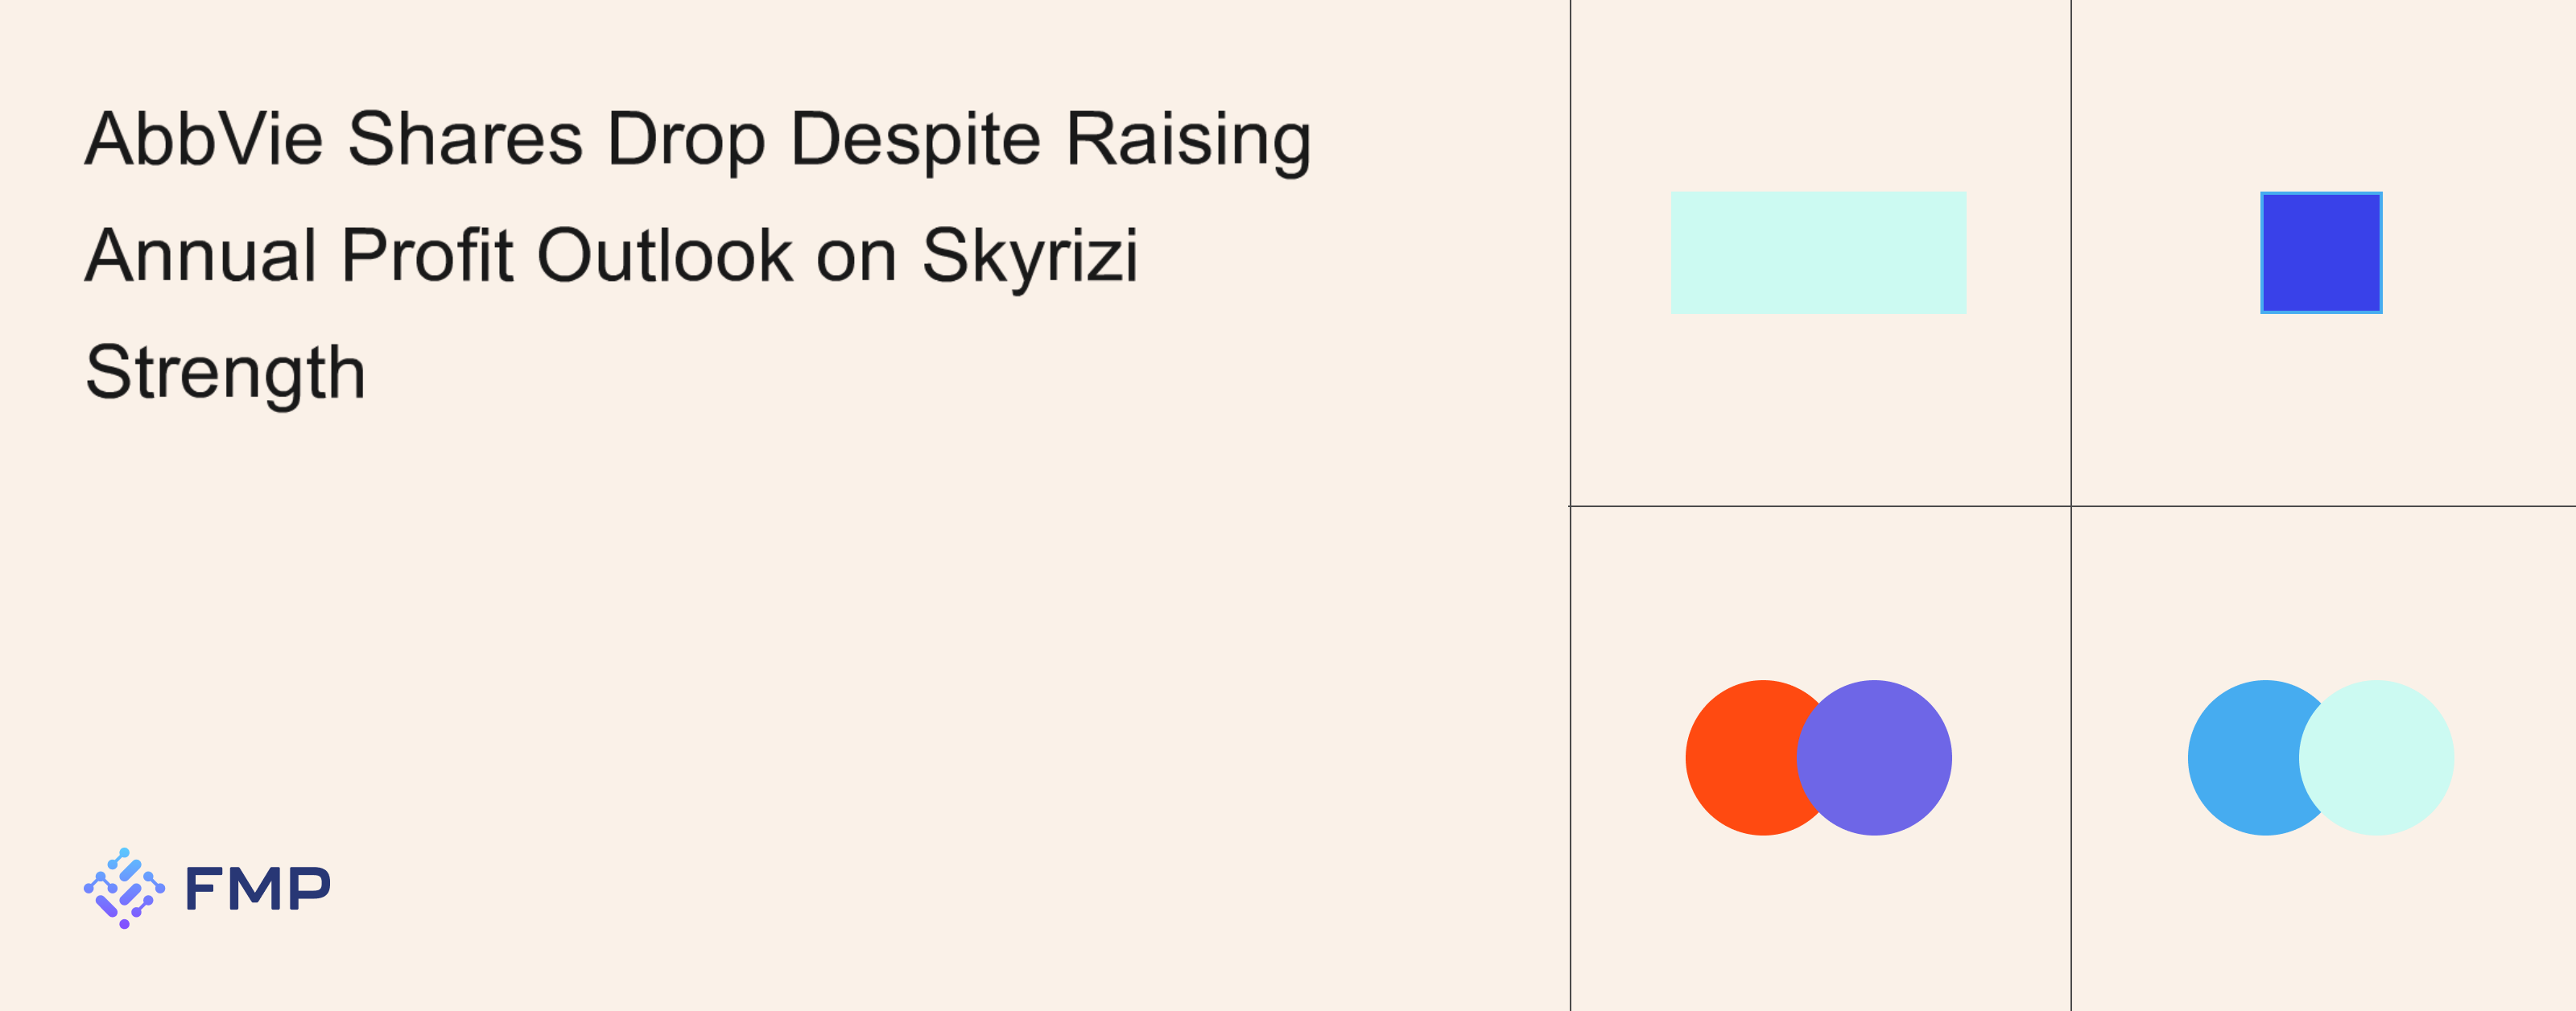
Task: Click the word "Annual" in the headline
Action: click(201, 256)
